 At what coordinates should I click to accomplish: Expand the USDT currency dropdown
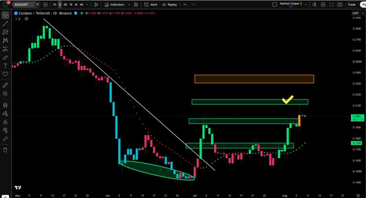click(x=358, y=13)
